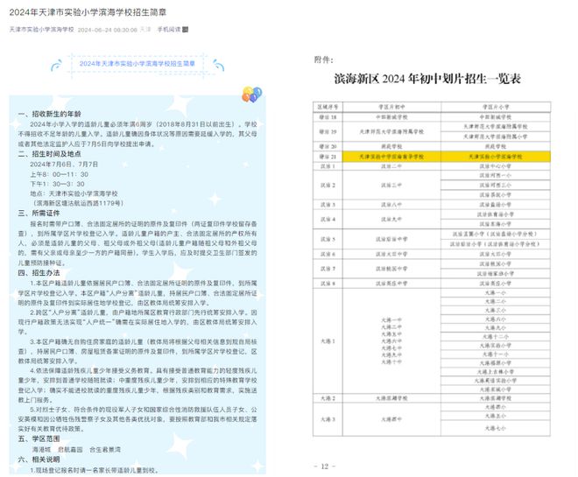Click the 附件: label above the table
This screenshot has height=477, width=578.
(x=324, y=60)
